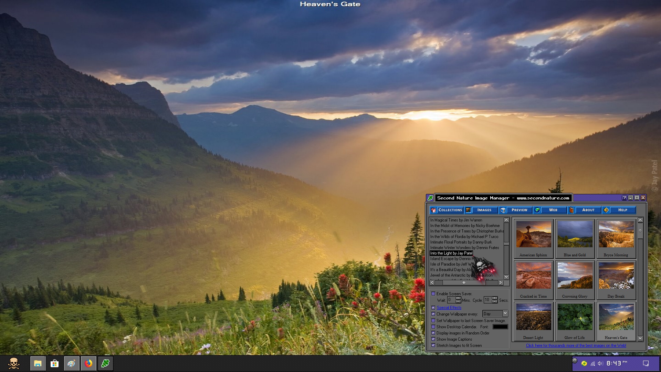Select the Blue and Gold thumbnail

click(575, 239)
